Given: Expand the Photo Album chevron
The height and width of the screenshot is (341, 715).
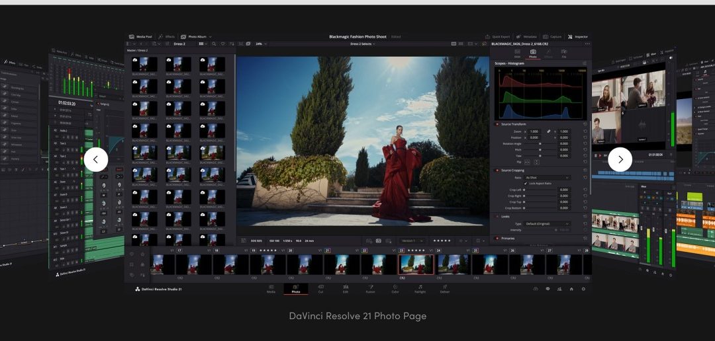Looking at the screenshot, I should (211, 36).
